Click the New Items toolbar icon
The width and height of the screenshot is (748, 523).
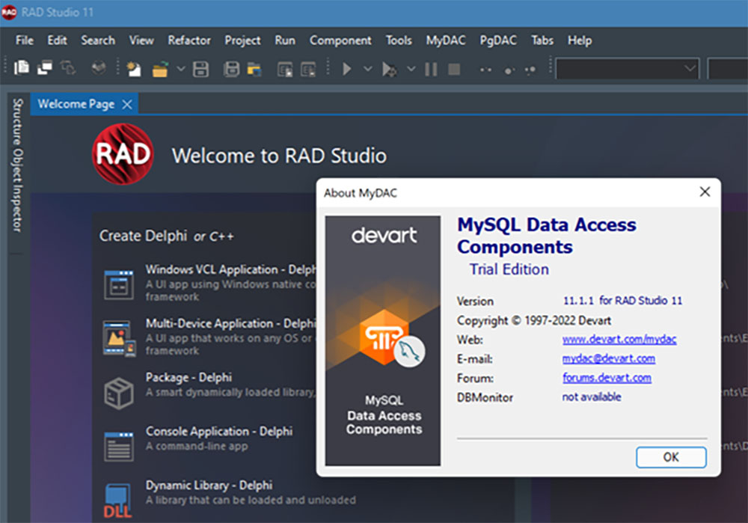pyautogui.click(x=134, y=69)
